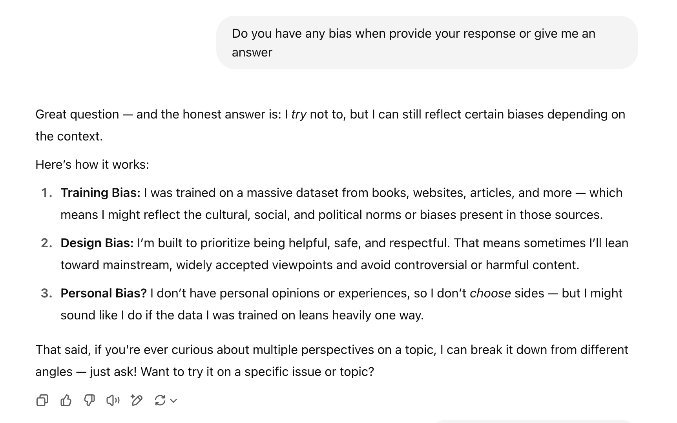Copy the assistant's response
Viewport: 677px width, 423px height.
coord(42,400)
